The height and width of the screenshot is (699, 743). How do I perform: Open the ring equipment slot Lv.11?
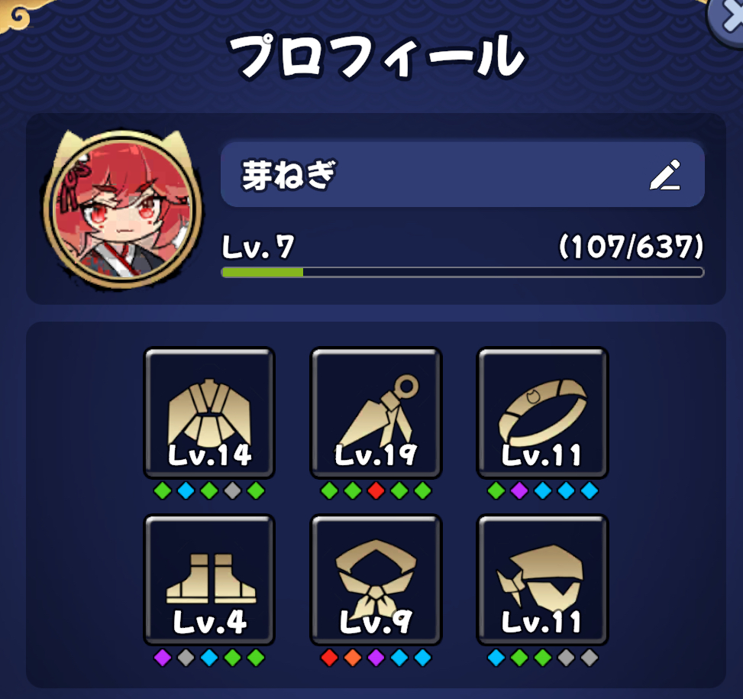(543, 413)
